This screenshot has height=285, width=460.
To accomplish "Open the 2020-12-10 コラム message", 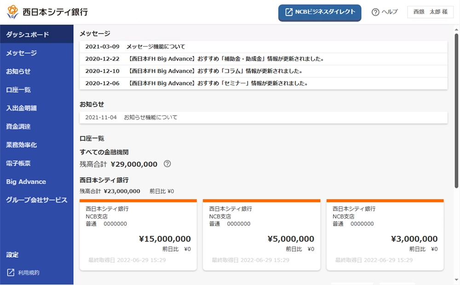I will 264,71.
